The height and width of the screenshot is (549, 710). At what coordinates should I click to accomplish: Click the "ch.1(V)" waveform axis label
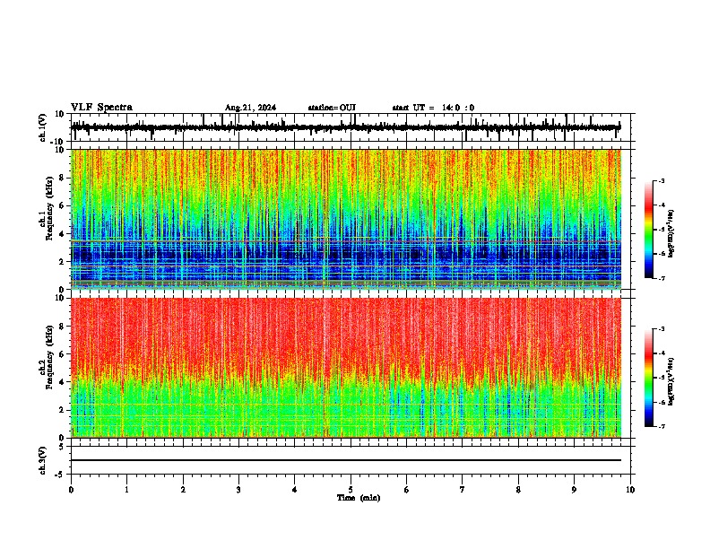point(43,127)
